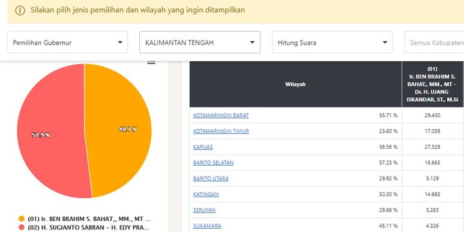This screenshot has width=464, height=232.
Task: Open KATINGAN region link
Action: [206, 195]
